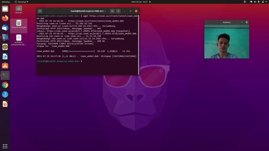Minimize the Kamera window
This screenshot has width=269, height=151.
[x=237, y=22]
